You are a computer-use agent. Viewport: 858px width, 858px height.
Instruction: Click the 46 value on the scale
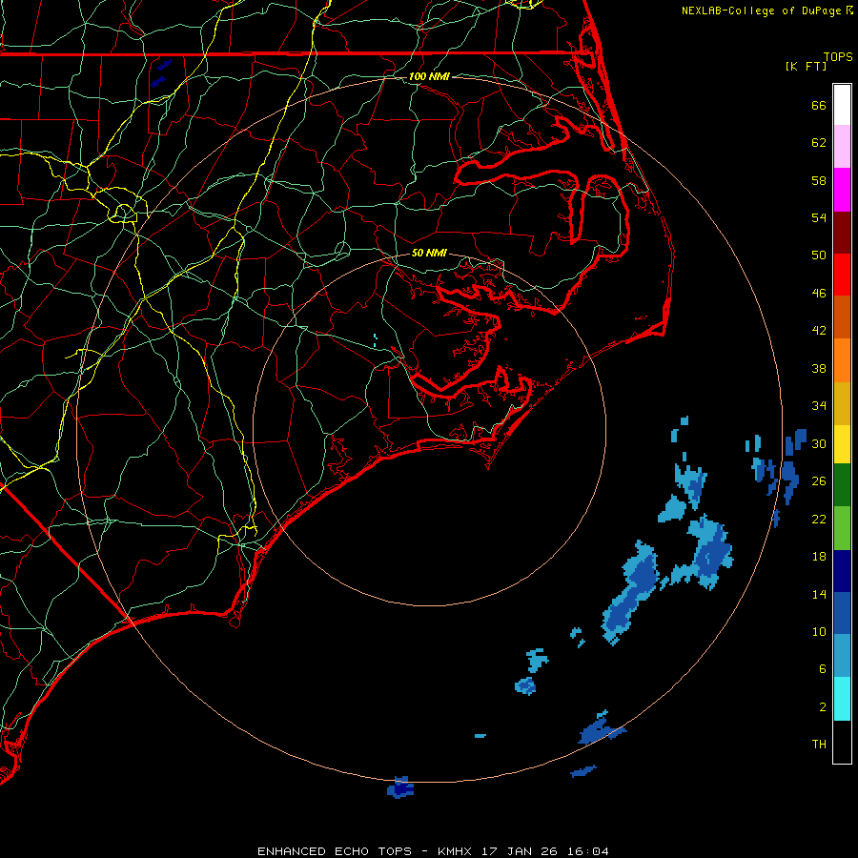coord(819,293)
